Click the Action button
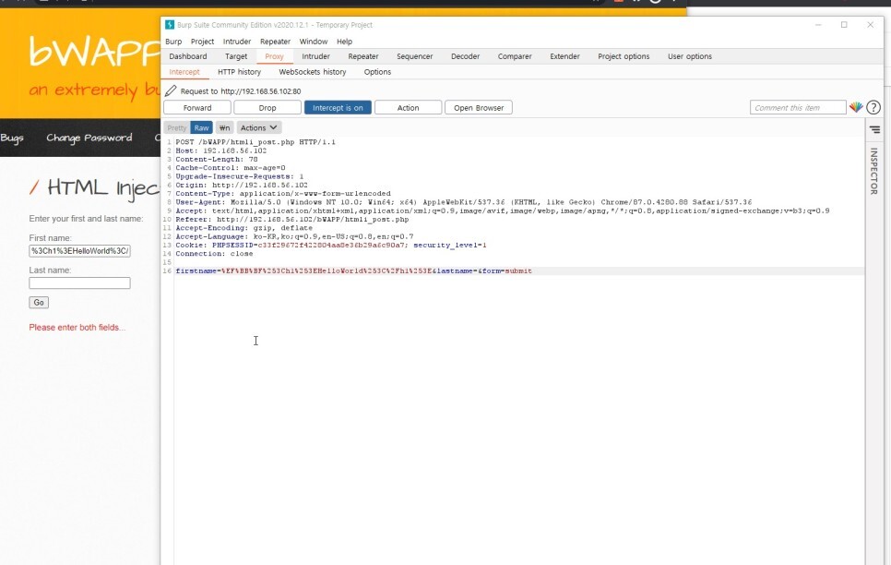This screenshot has height=565, width=891. coord(408,107)
